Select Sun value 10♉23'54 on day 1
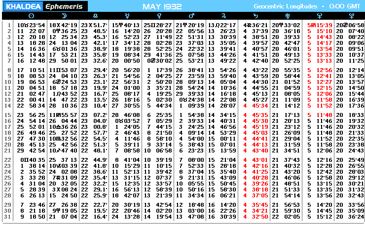Image resolution: width=365 pixels, height=227 pixels. tap(31, 25)
